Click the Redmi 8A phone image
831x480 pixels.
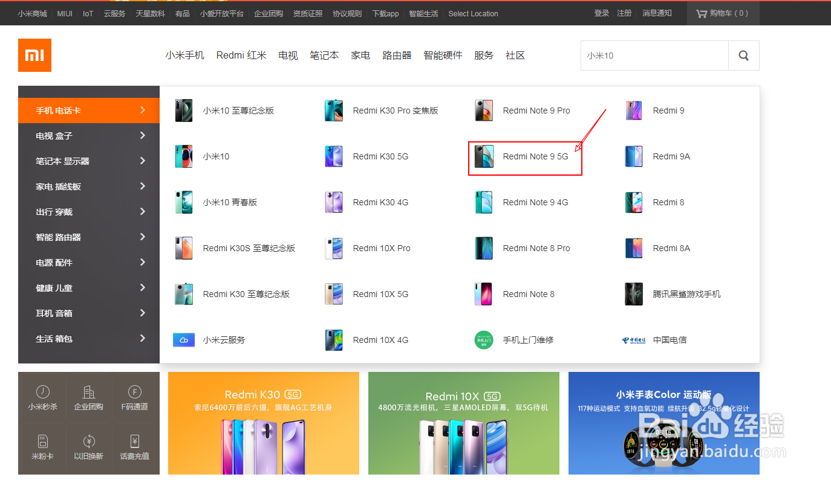click(634, 248)
